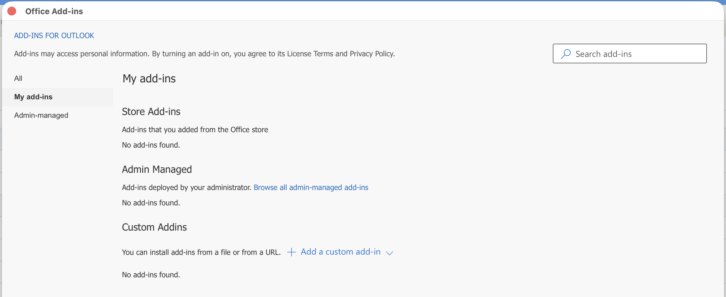The width and height of the screenshot is (726, 297).
Task: Click 'No add-ins found.' under Admin Managed
Action: coord(151,203)
